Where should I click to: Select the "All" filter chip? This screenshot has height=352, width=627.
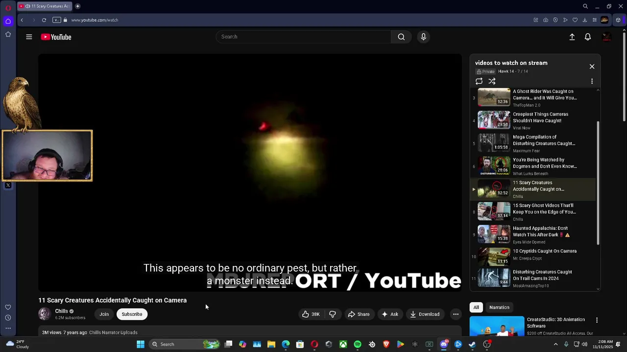476,308
